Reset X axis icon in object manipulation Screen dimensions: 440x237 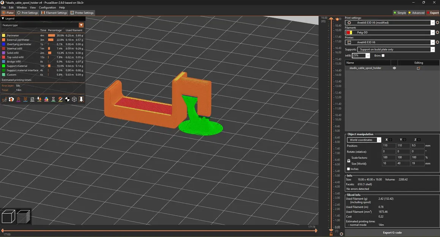pyautogui.click(x=390, y=140)
